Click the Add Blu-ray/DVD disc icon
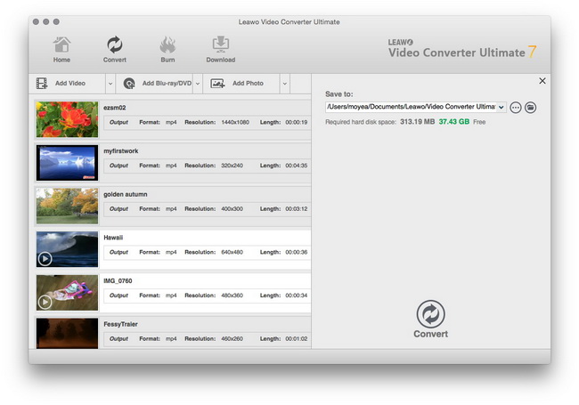579x405 pixels. click(x=130, y=84)
